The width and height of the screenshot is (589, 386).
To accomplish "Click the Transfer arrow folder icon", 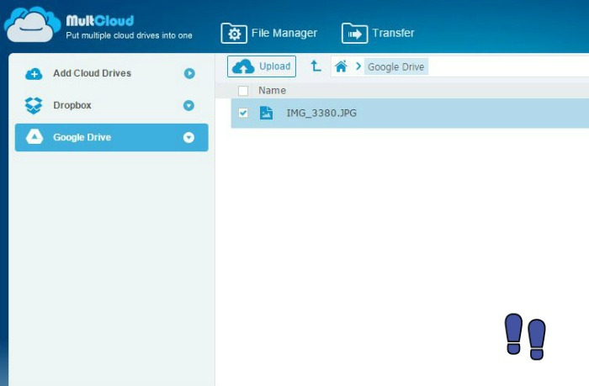I will pos(354,34).
